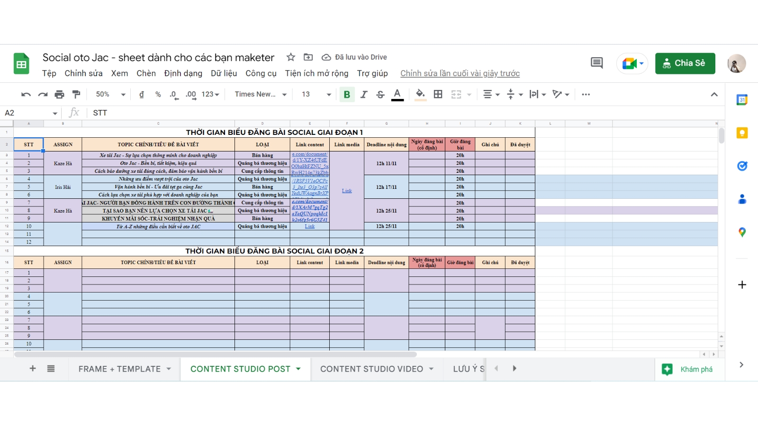Undo the last action
Viewport: 758px width, 426px height.
[26, 95]
